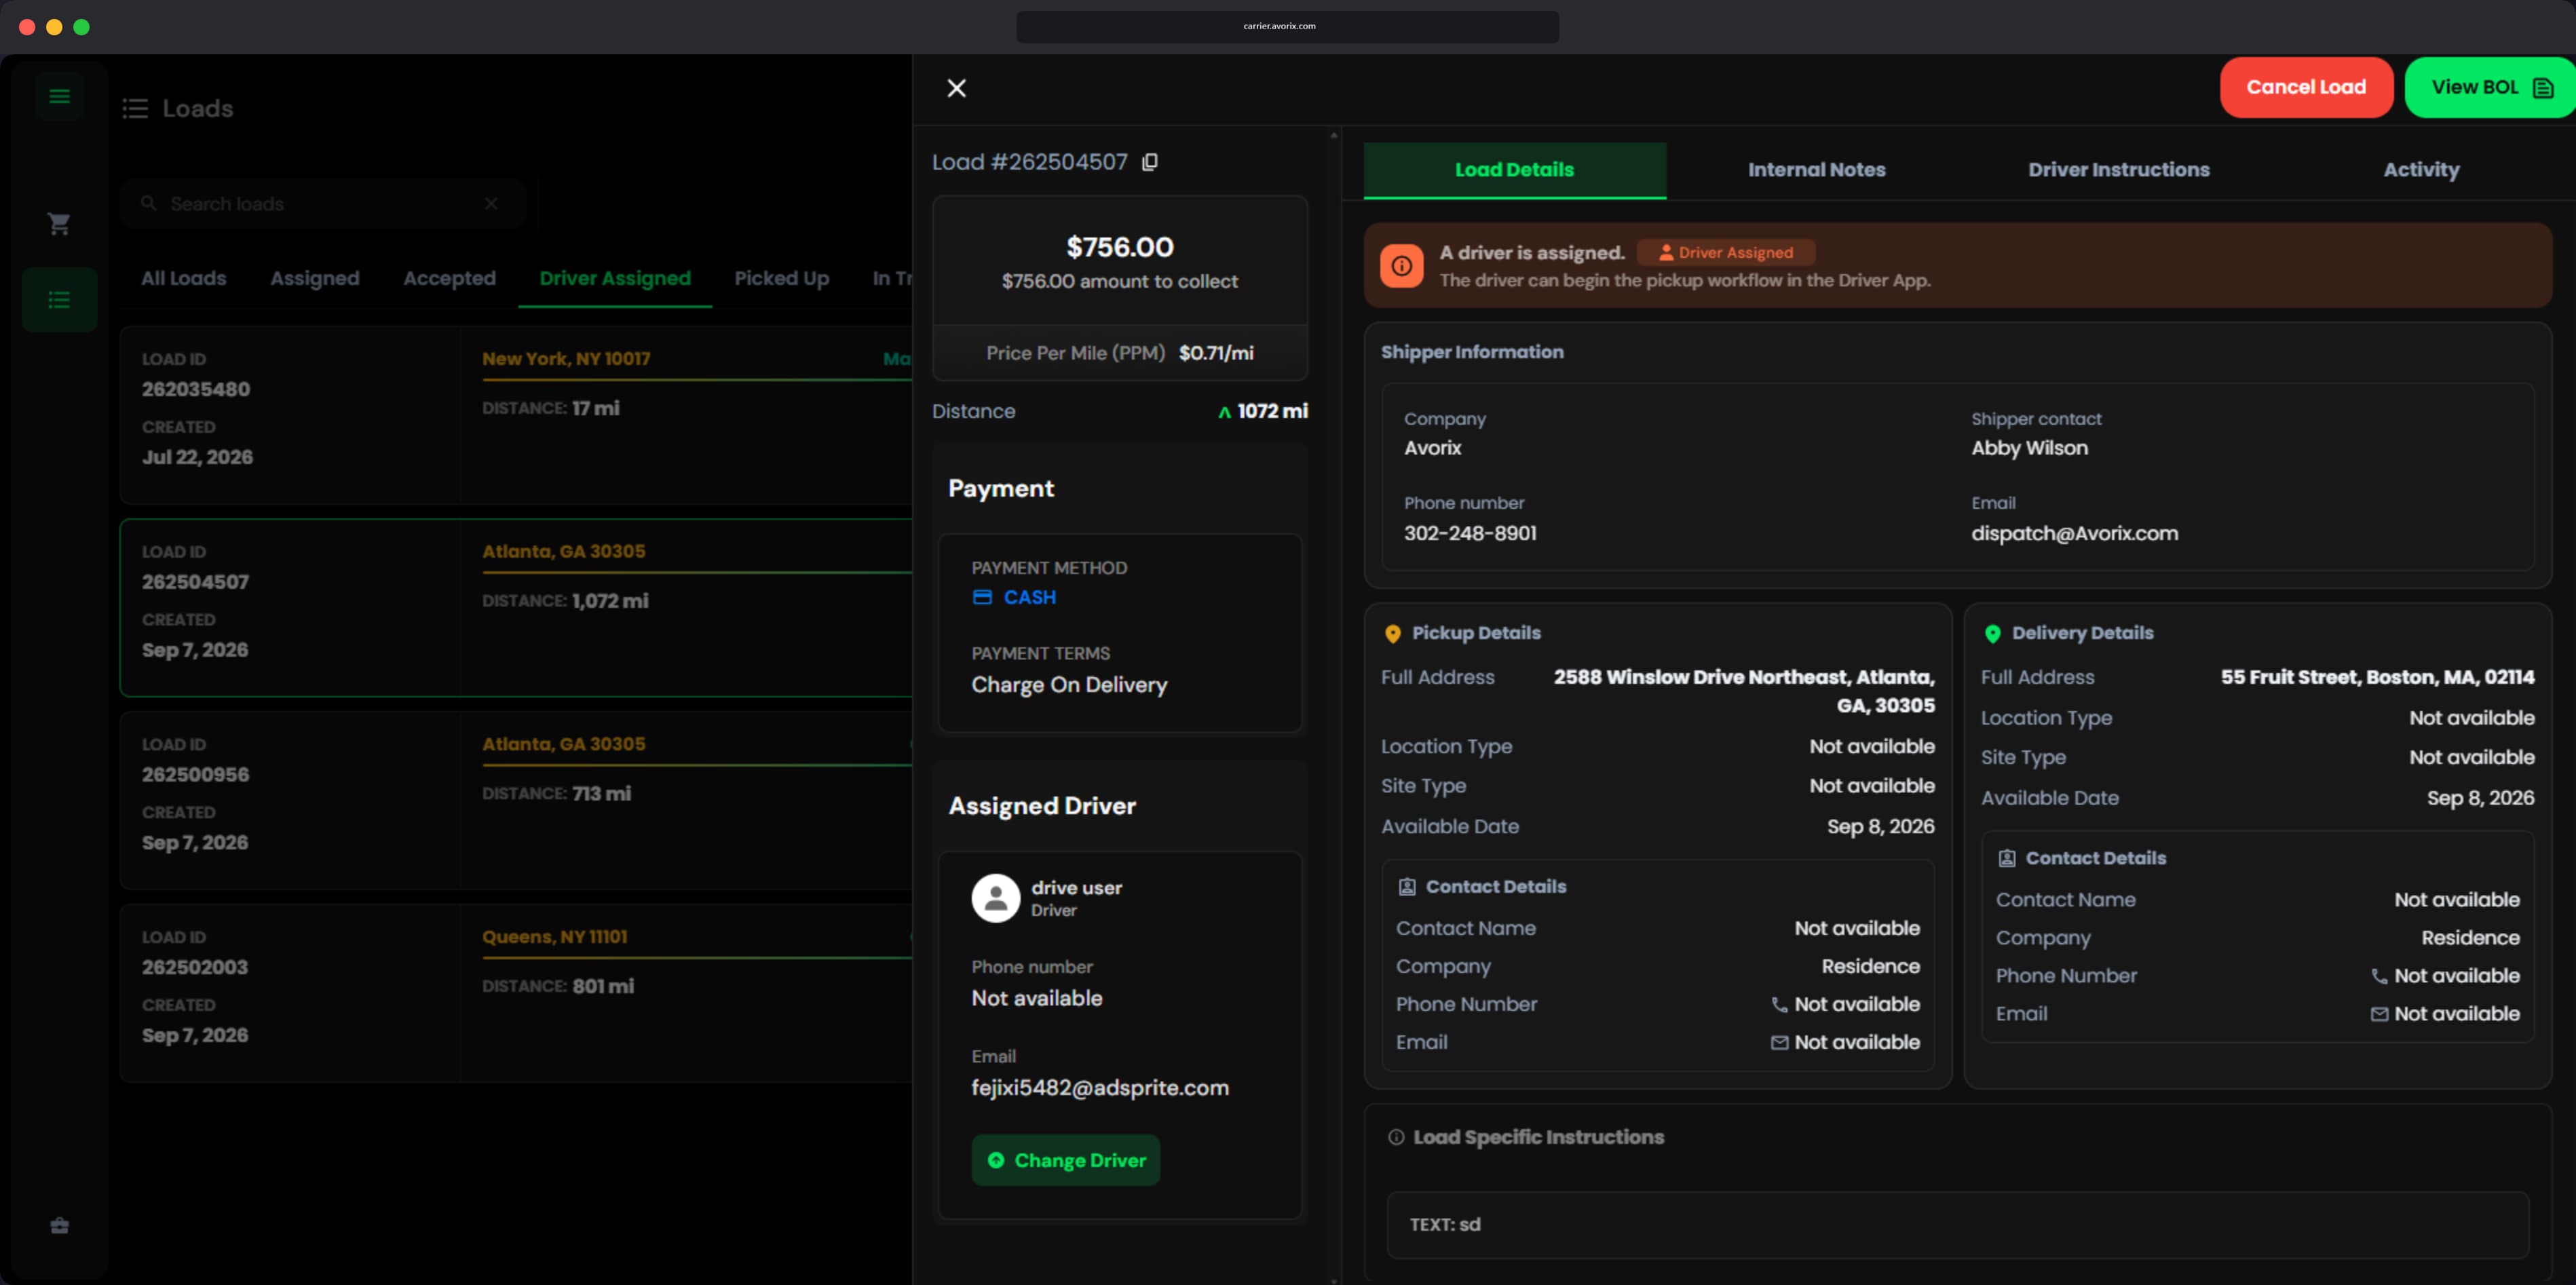
Task: Click the pickup phone number icon
Action: click(1779, 1004)
